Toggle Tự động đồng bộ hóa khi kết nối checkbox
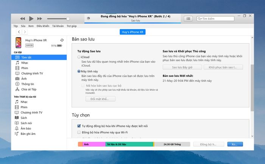The image size is (265, 164). [x=79, y=126]
